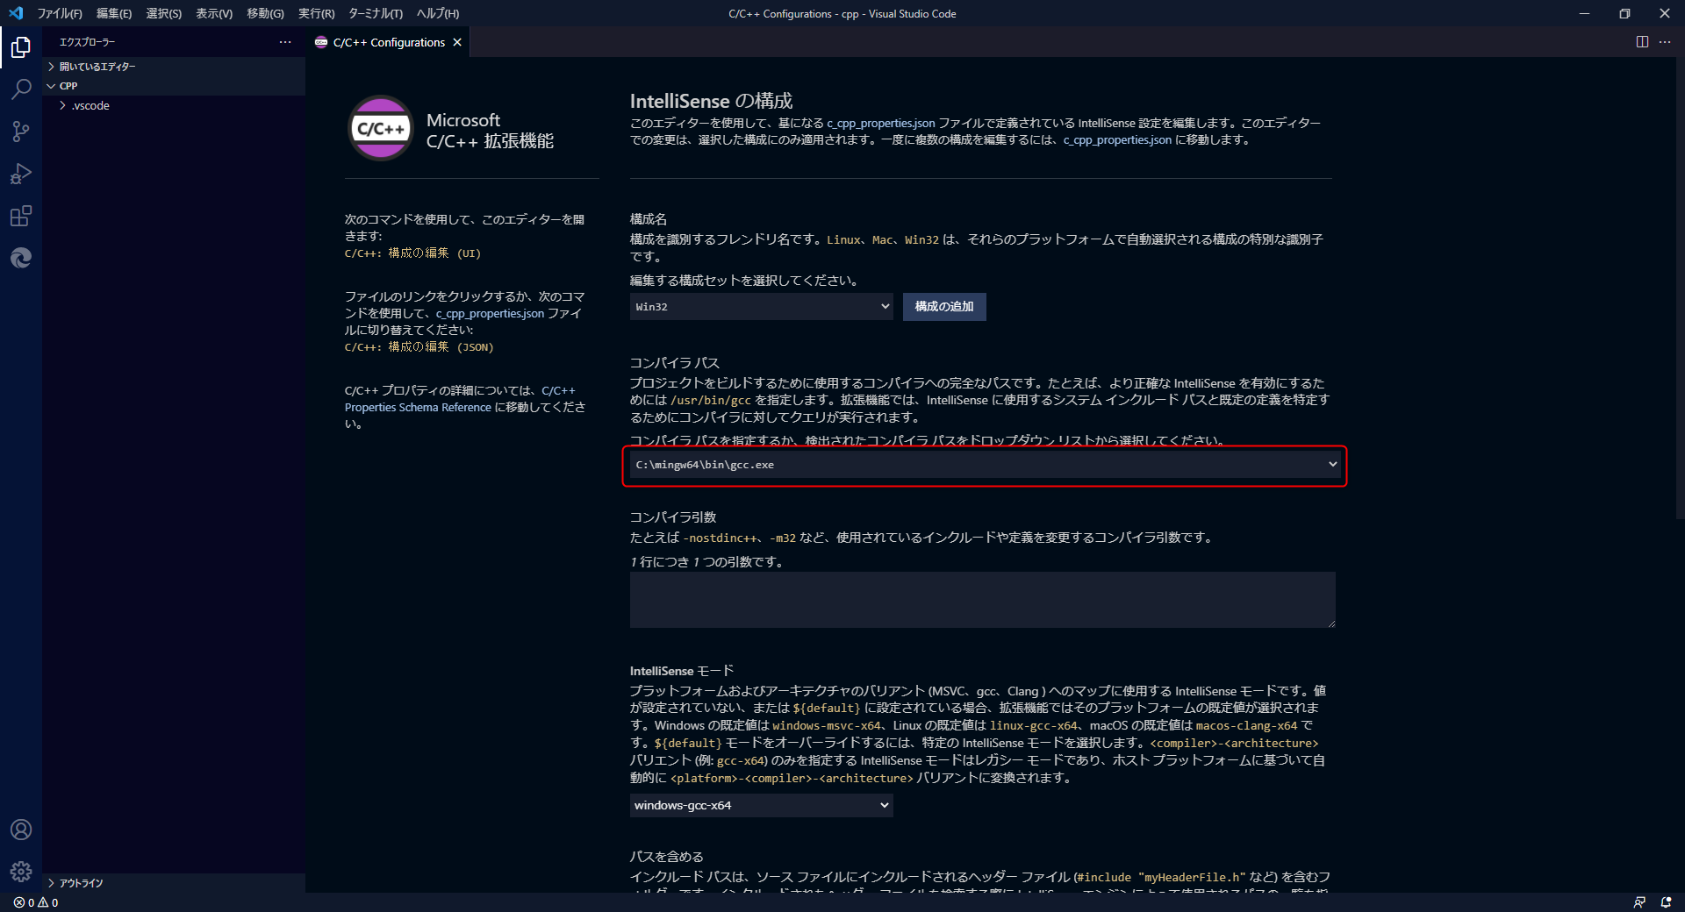Viewport: 1685px width, 912px height.
Task: Click the IntelliSense の構成 heading
Action: pos(711,101)
